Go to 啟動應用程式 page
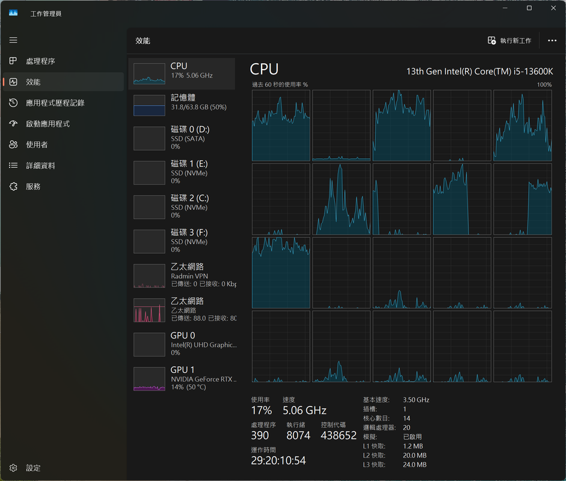Viewport: 566px width, 481px height. 63,124
